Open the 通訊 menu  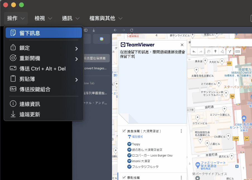[71, 18]
